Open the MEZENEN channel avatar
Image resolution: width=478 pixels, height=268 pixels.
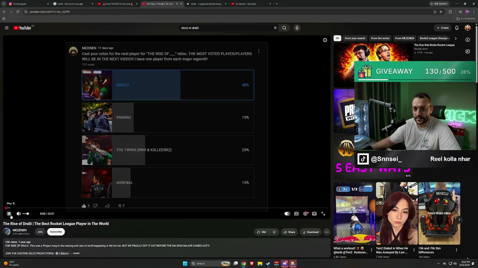point(7,232)
